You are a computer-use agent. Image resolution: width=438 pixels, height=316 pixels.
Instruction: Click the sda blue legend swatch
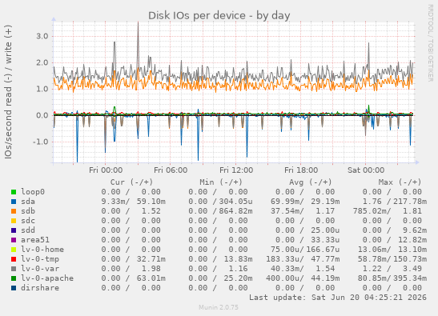(x=14, y=202)
